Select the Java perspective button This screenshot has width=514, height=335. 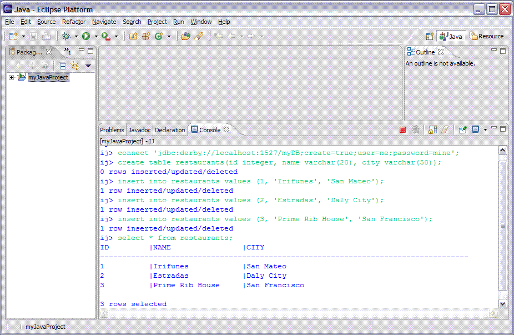point(451,36)
